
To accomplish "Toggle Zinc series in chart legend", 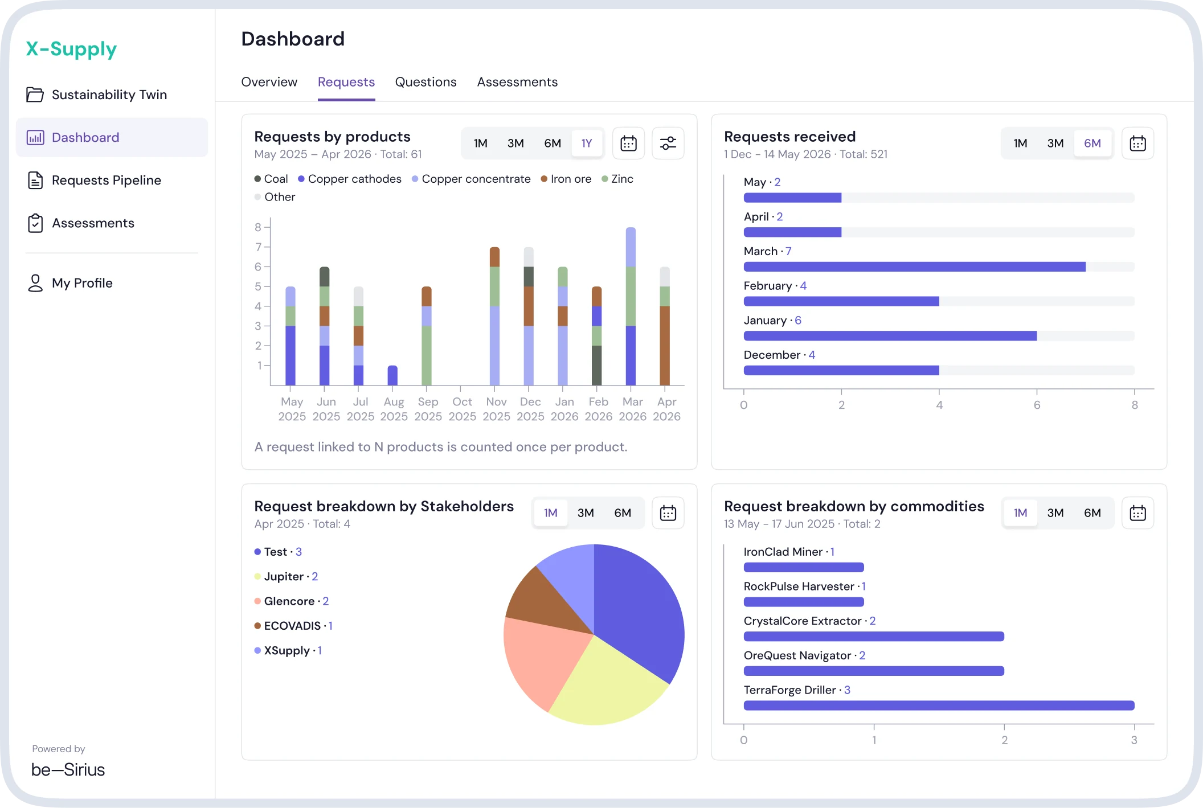I will pos(617,179).
